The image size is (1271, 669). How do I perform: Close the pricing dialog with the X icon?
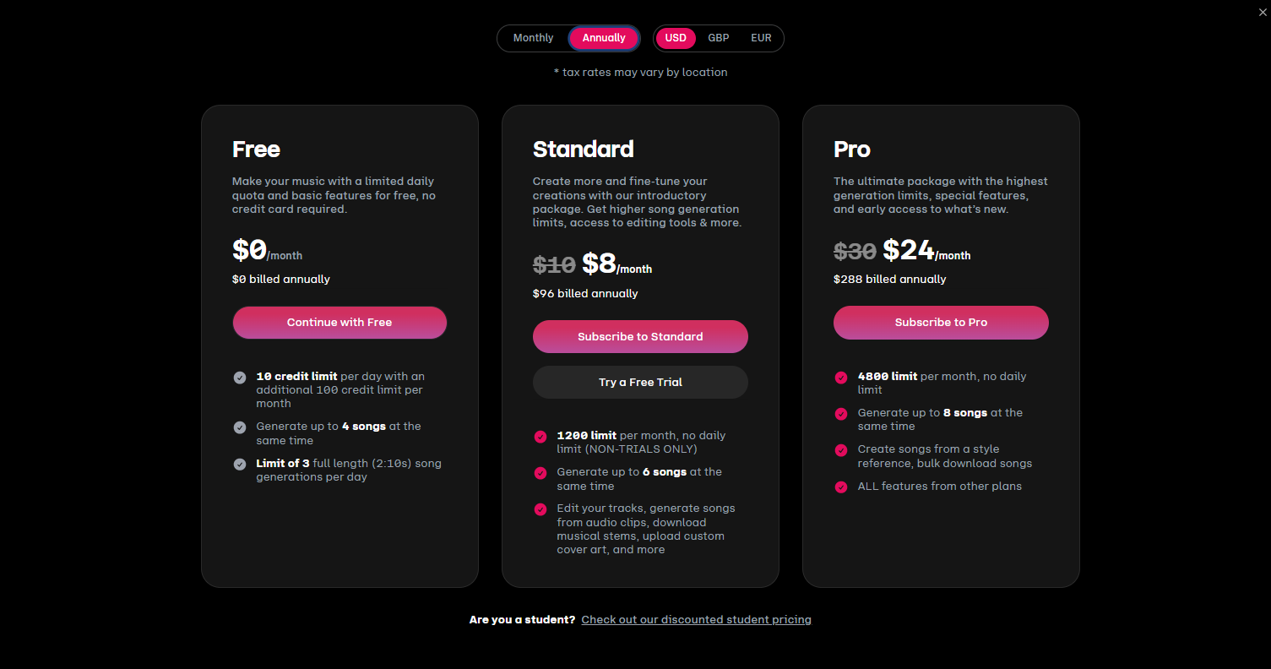1262,10
